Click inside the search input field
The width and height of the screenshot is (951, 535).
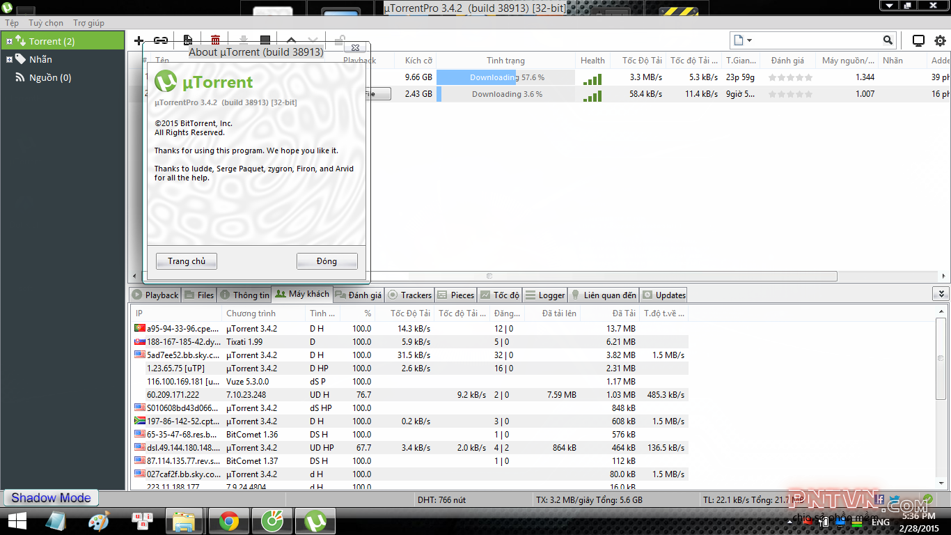tap(818, 40)
